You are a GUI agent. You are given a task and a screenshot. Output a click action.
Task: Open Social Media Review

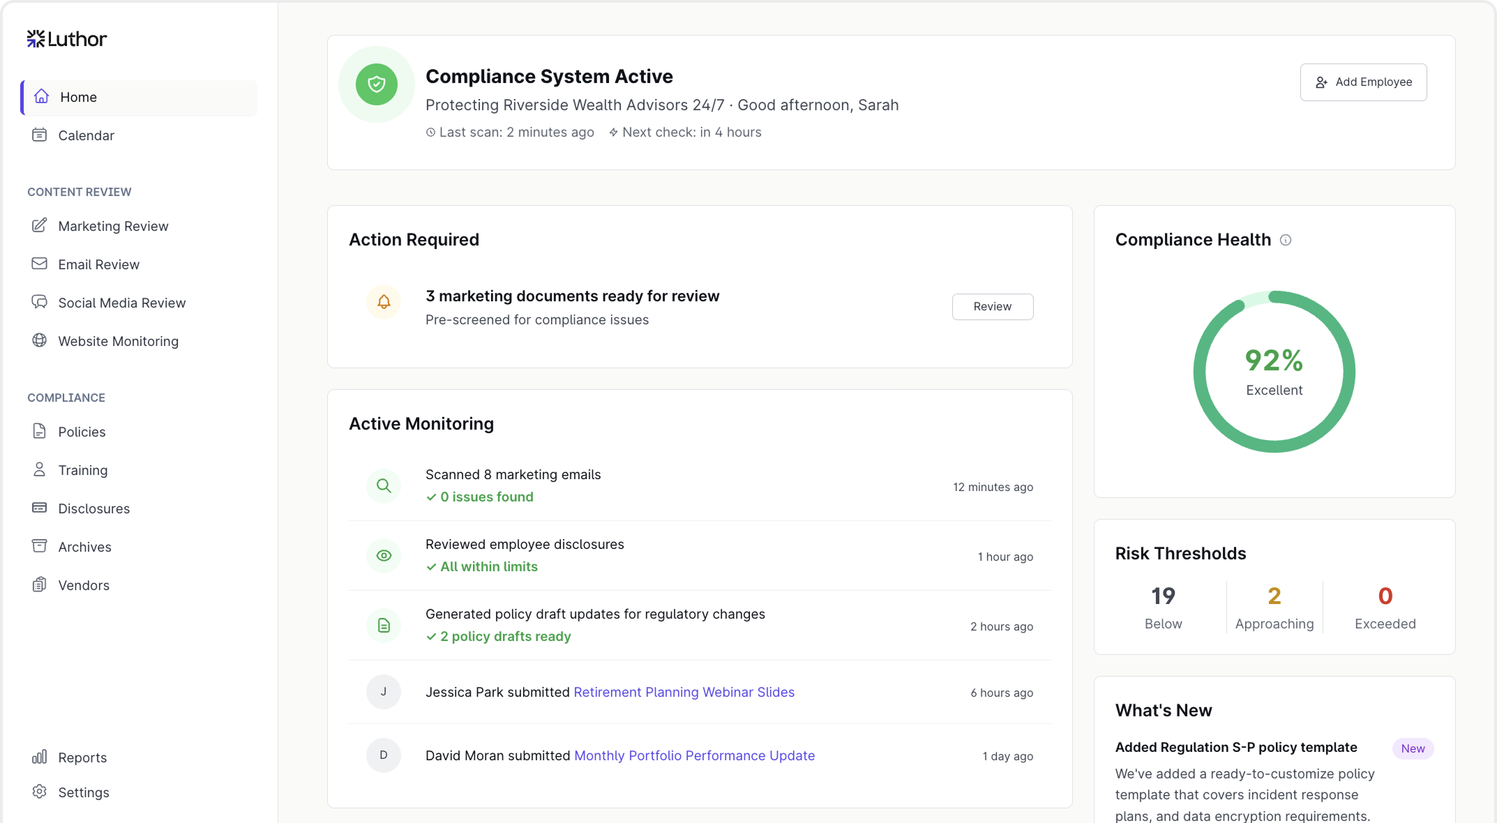click(x=121, y=302)
